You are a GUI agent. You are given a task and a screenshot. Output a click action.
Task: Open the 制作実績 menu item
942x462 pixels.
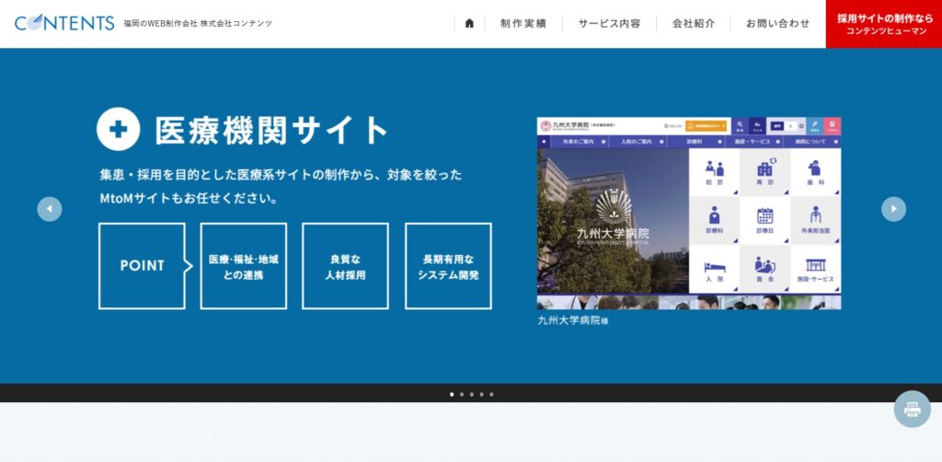(x=523, y=23)
